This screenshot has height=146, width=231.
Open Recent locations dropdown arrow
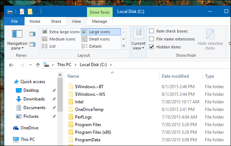point(30,65)
